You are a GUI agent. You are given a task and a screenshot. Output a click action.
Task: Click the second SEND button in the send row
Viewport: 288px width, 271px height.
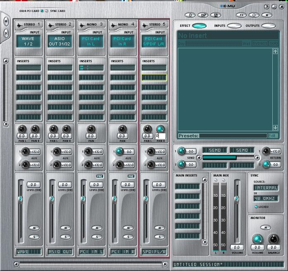(242, 150)
